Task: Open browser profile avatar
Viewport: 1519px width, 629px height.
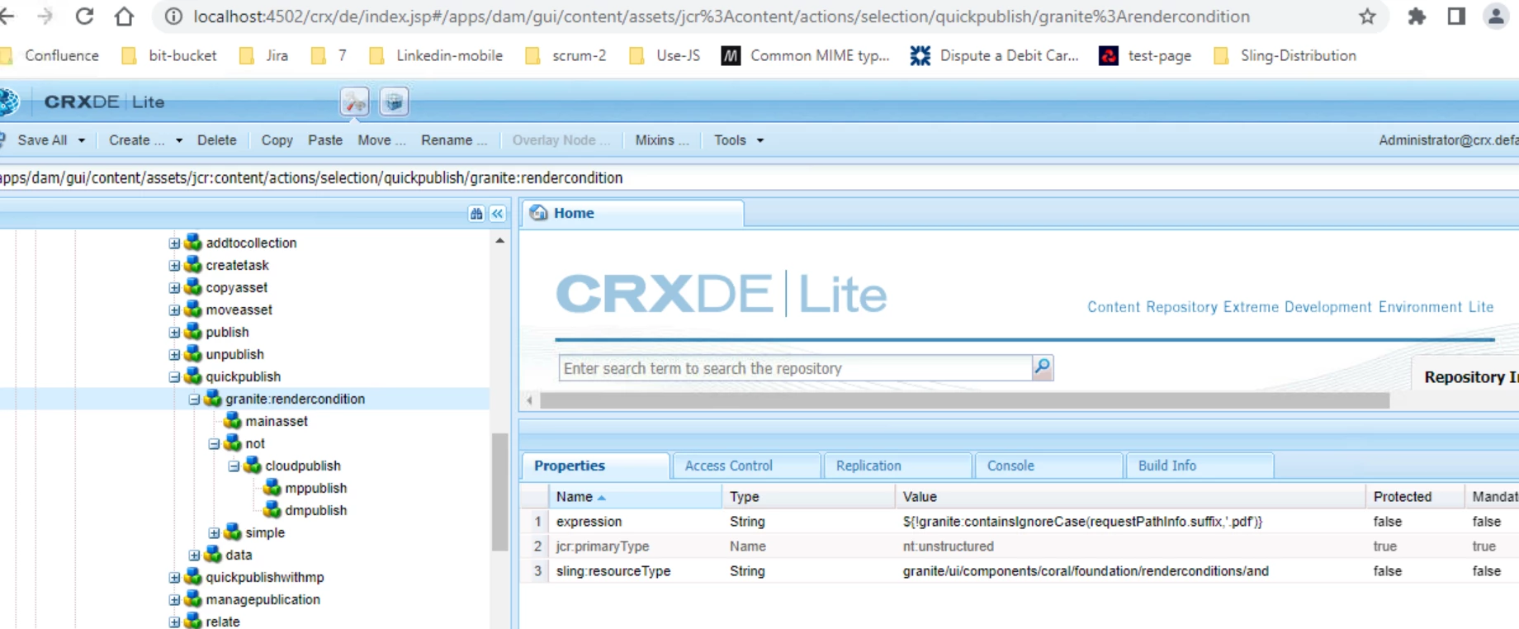Action: [x=1496, y=16]
